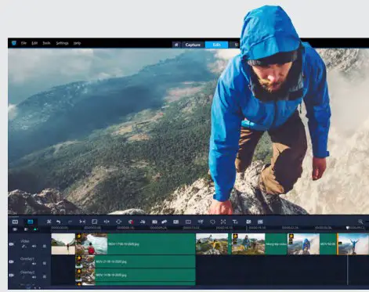Open the Overlay2 track options menu icon
The image size is (369, 292).
(x=45, y=277)
